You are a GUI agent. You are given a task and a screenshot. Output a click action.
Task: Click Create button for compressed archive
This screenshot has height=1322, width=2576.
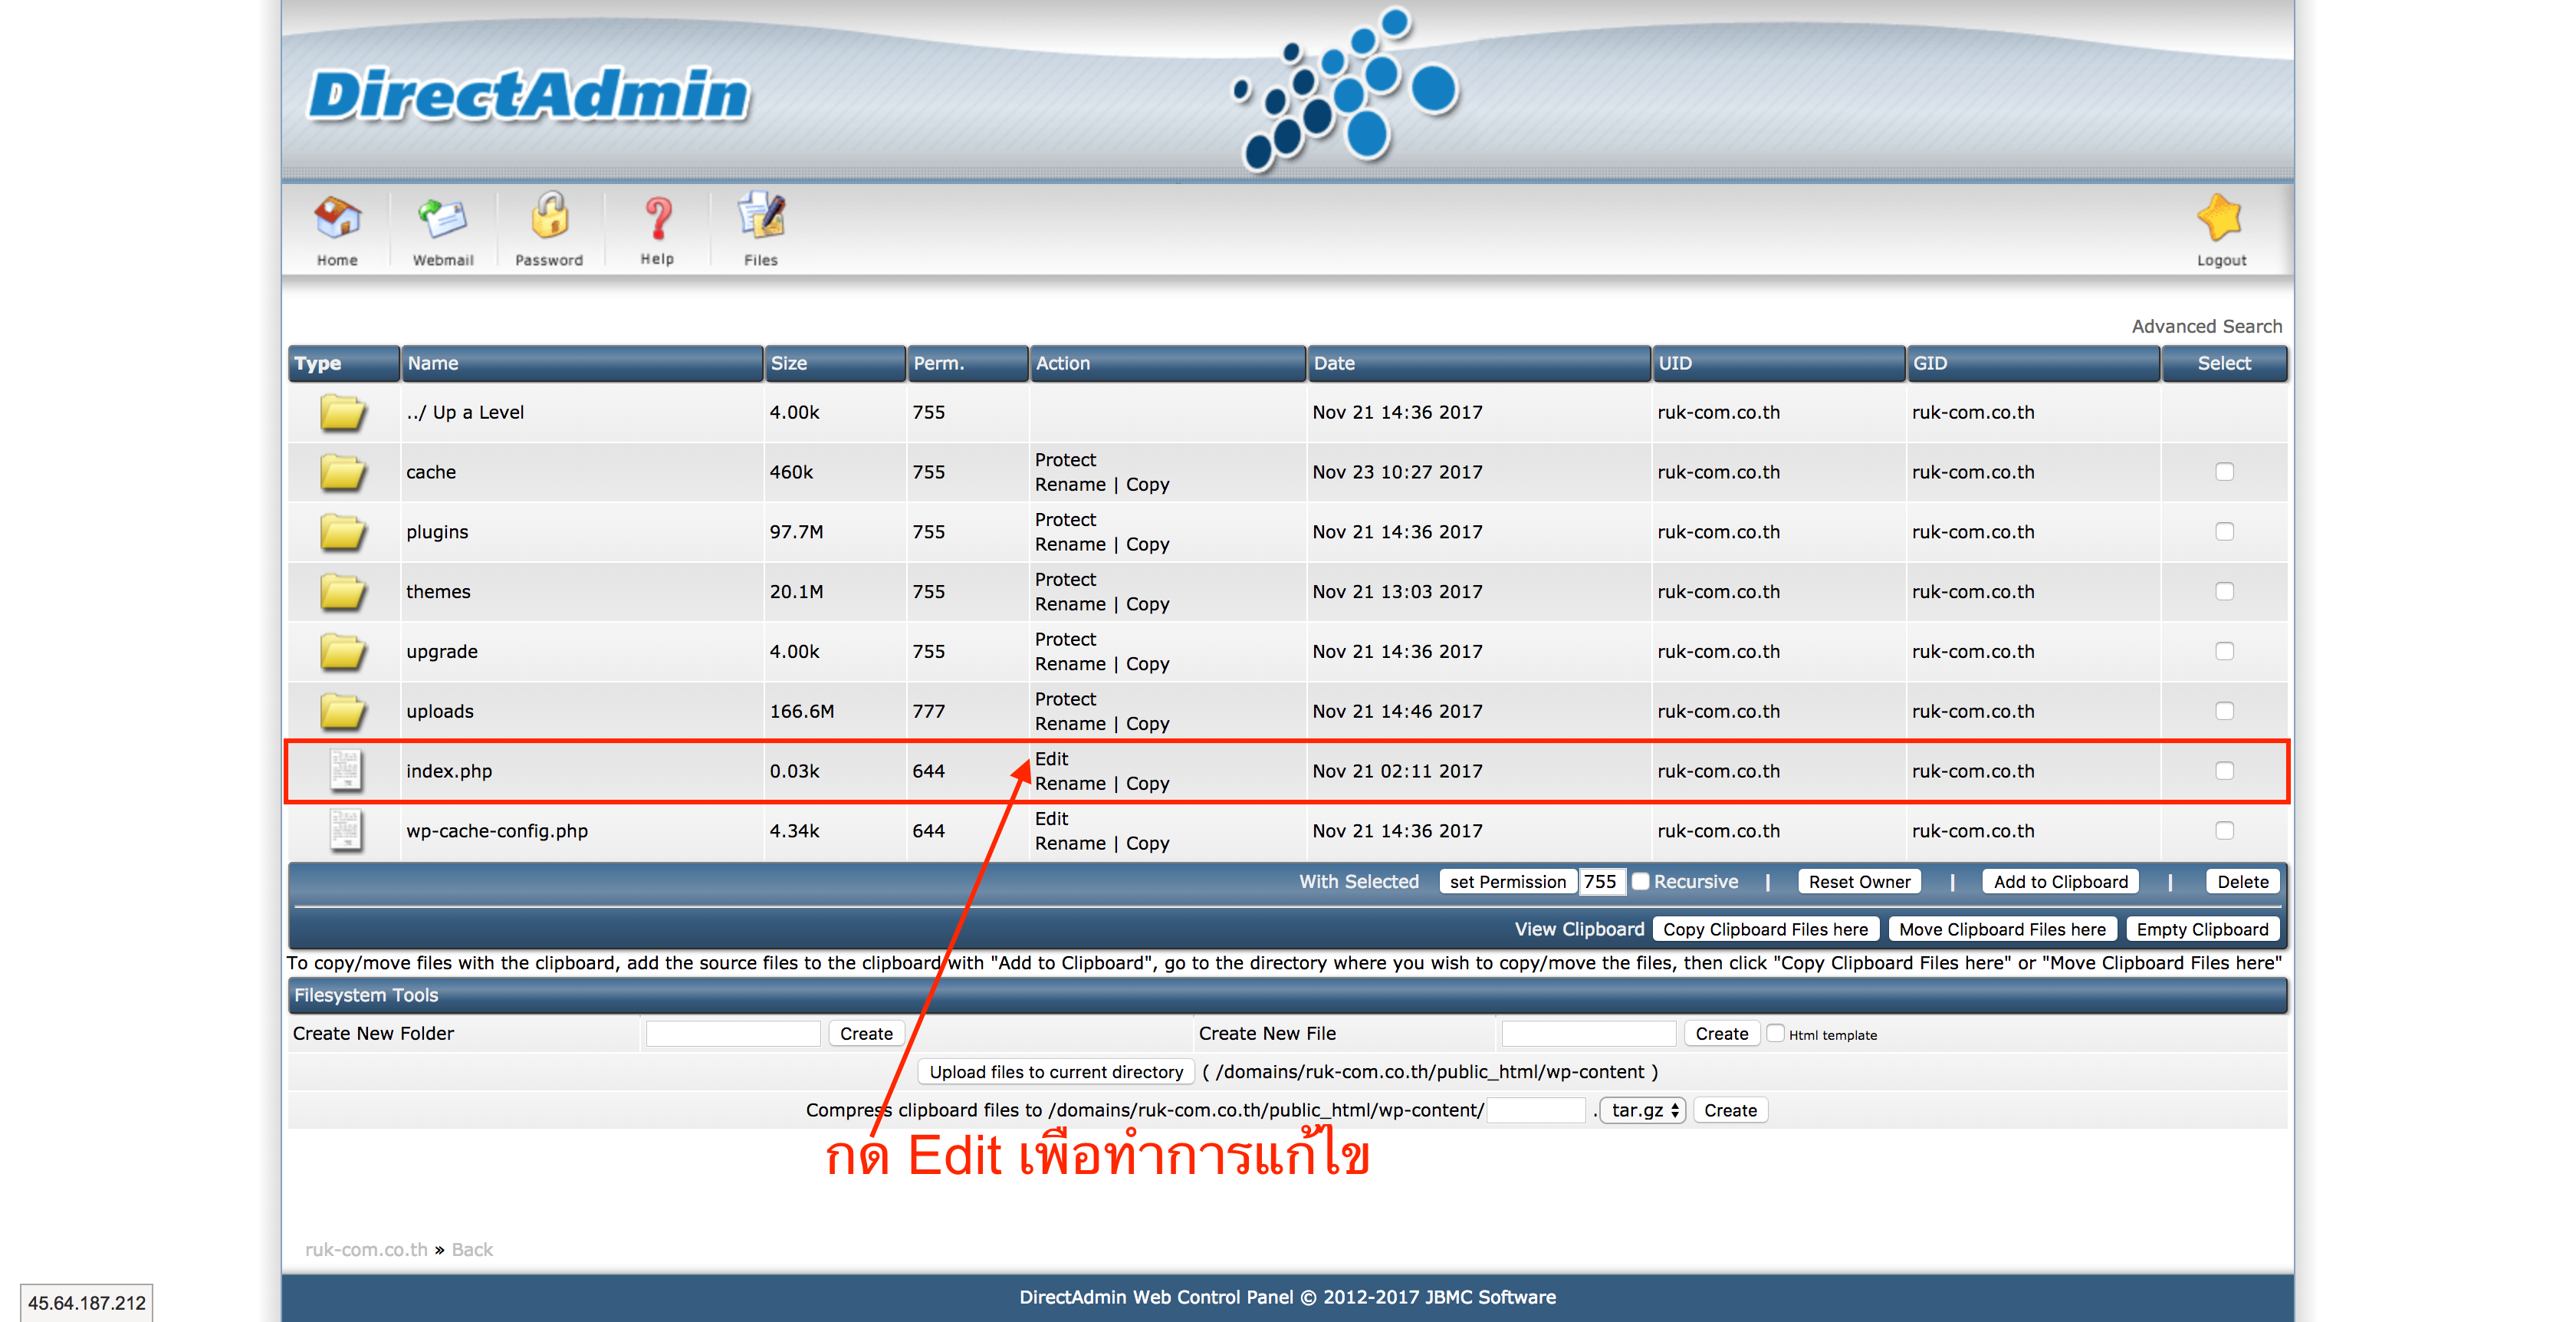click(x=1730, y=1111)
